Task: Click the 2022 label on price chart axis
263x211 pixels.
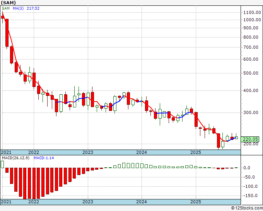Action: tap(34, 152)
